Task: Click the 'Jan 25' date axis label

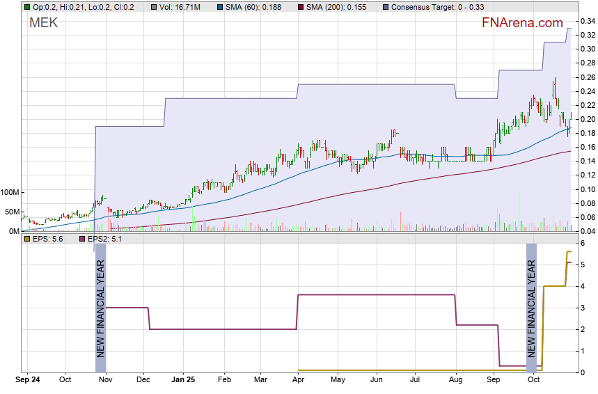Action: click(182, 381)
